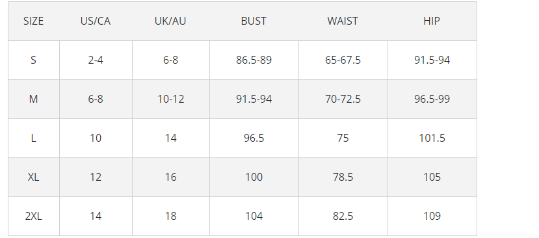Click the BUST column header
539x238 pixels.
[254, 21]
